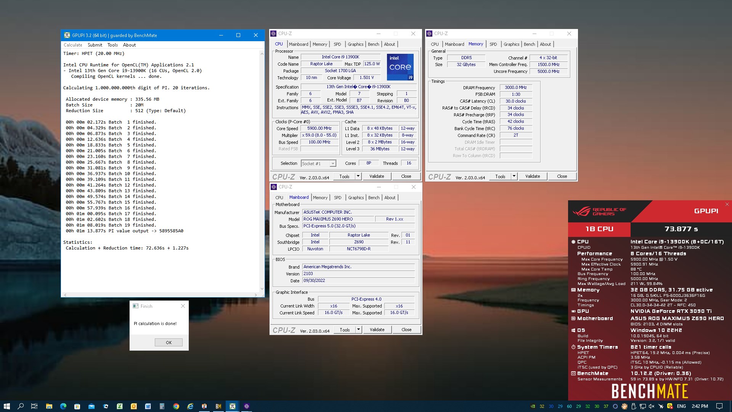Click Close button in Memory tab window
This screenshot has width=732, height=412.
pos(562,176)
